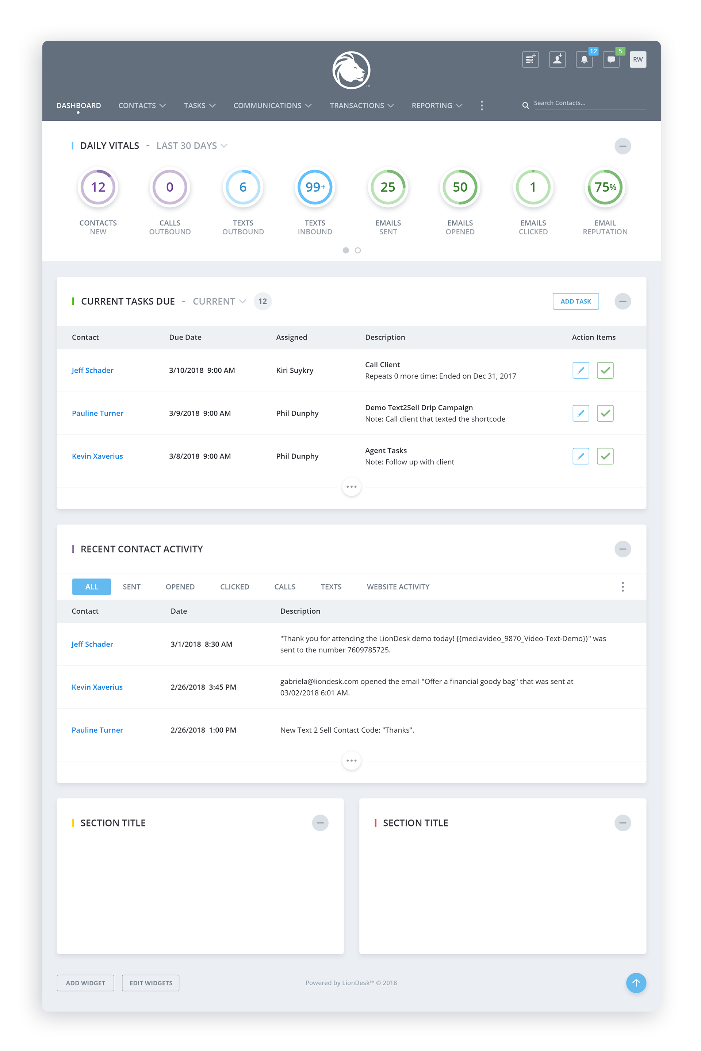Focus the Search Contacts input field
The width and height of the screenshot is (701, 1051).
pyautogui.click(x=590, y=103)
